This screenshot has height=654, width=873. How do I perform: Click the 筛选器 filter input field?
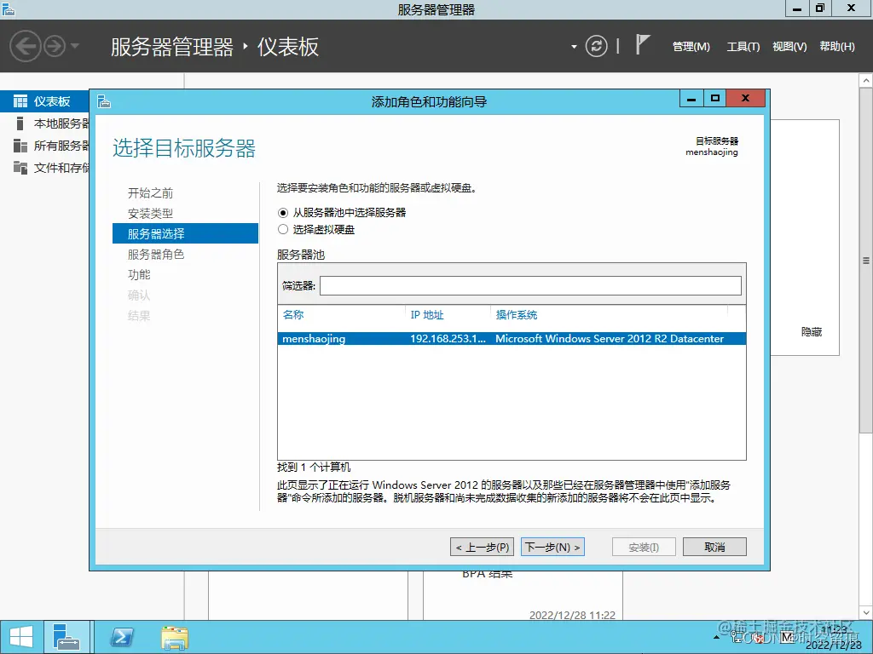coord(530,285)
